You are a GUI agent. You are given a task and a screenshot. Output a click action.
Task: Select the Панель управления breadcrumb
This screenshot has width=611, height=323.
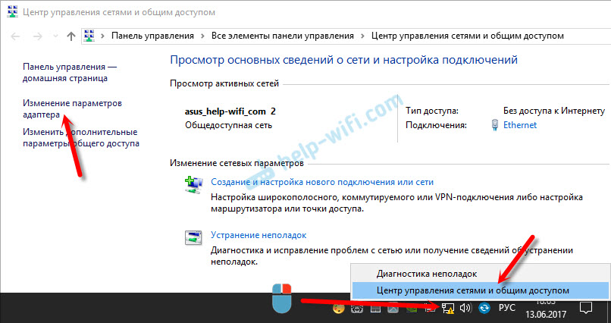(152, 36)
